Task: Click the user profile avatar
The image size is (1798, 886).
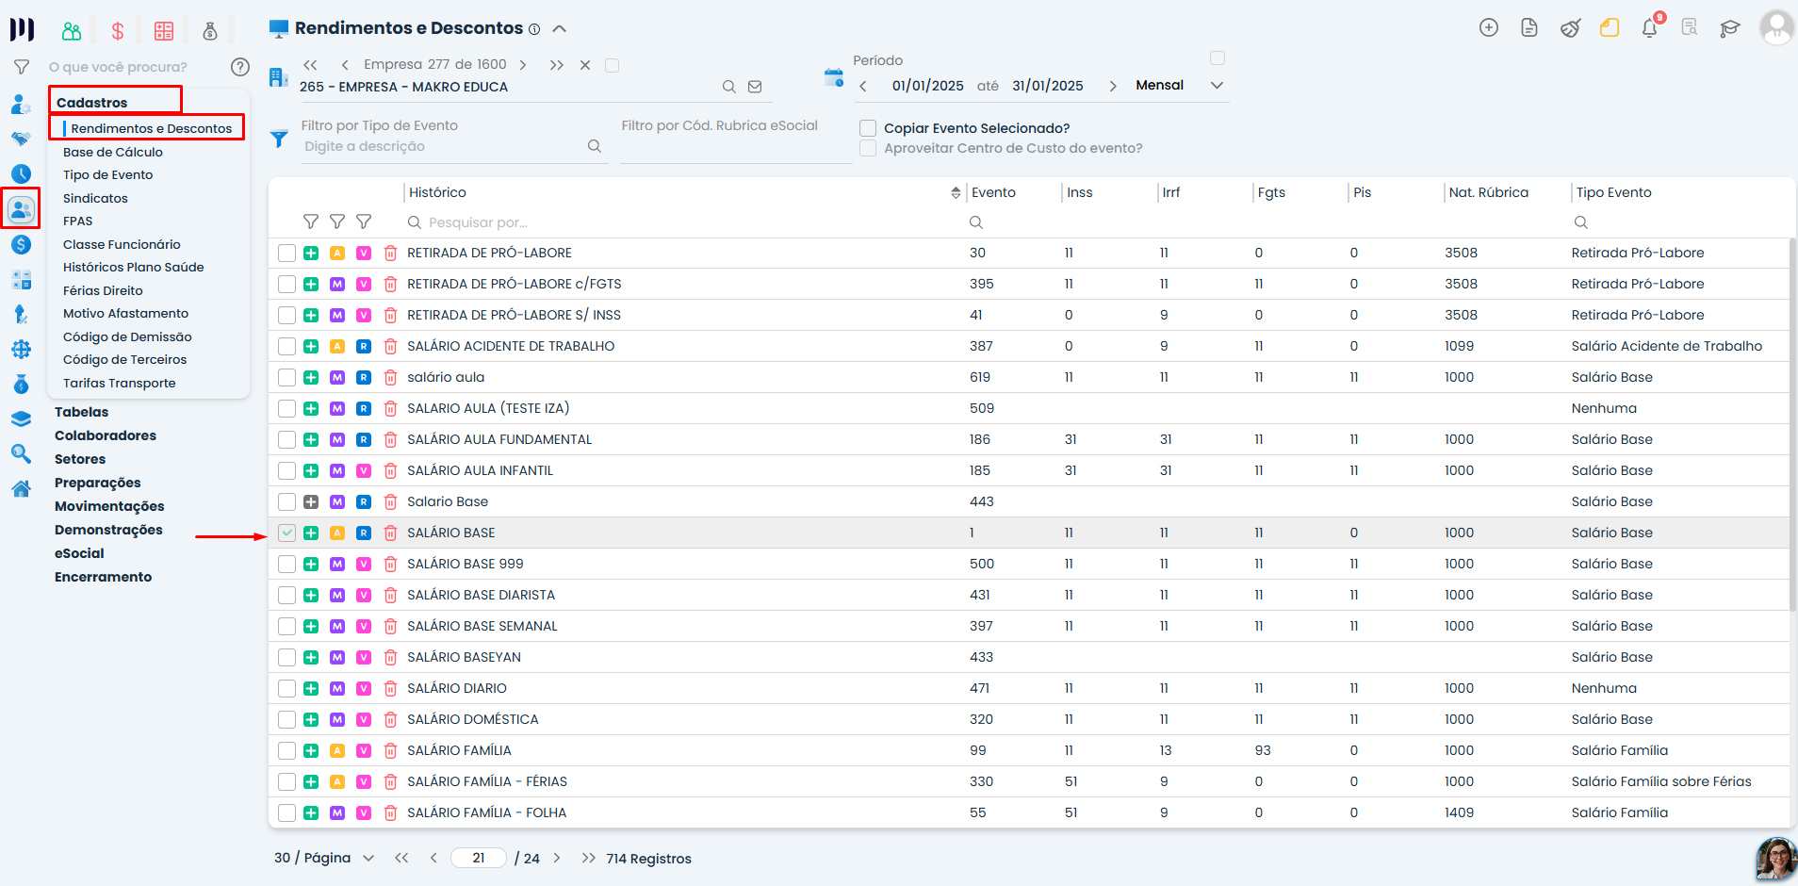Action: coord(1776,27)
